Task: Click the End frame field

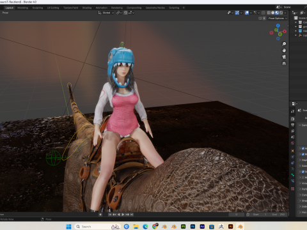Action: [278, 215]
